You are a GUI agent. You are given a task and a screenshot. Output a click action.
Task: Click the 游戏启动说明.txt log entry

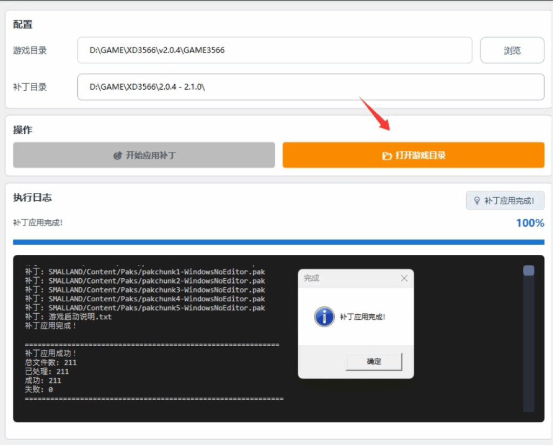point(69,317)
